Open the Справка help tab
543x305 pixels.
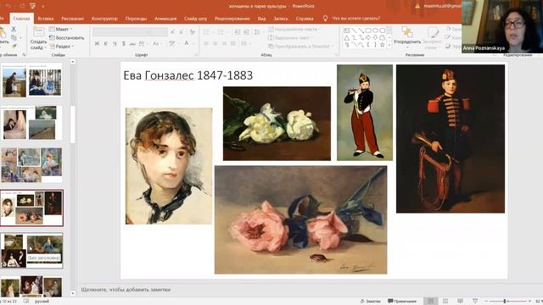pyautogui.click(x=305, y=19)
